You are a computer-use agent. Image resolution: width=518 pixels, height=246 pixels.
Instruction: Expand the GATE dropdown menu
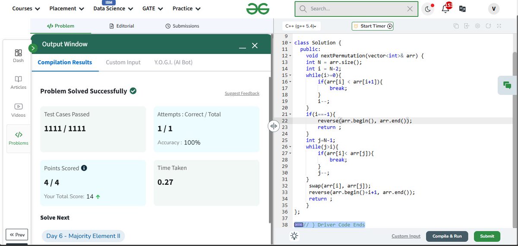pyautogui.click(x=153, y=9)
